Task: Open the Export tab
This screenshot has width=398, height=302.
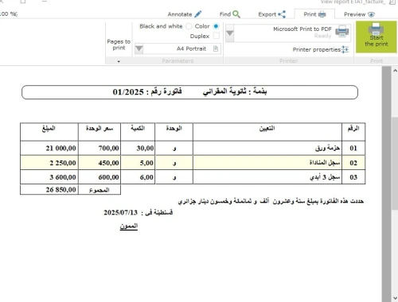Action: point(271,14)
